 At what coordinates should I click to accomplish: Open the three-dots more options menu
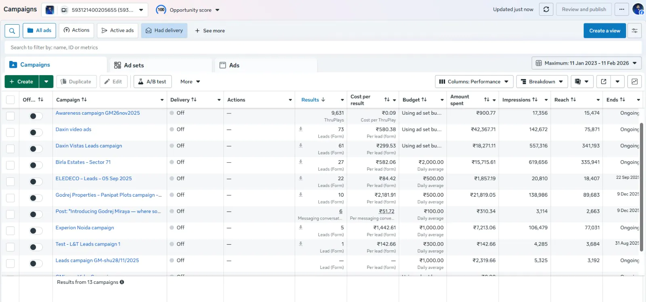point(622,9)
